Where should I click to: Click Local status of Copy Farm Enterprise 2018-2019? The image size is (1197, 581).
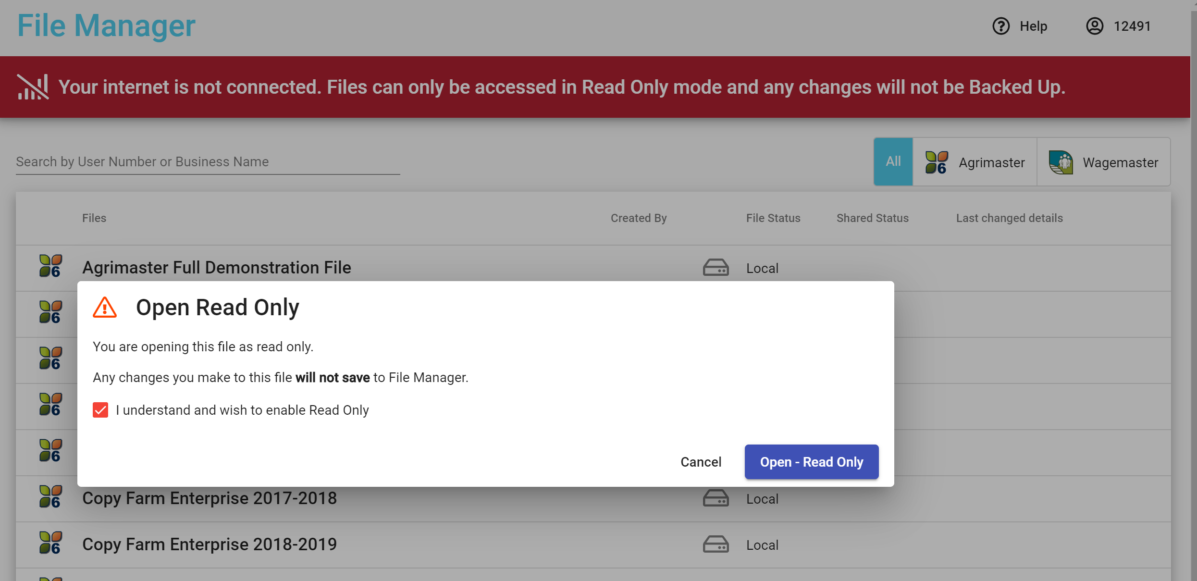click(762, 545)
